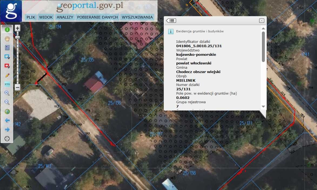
Task: Click the minus zoom out button
Action: coord(17,87)
